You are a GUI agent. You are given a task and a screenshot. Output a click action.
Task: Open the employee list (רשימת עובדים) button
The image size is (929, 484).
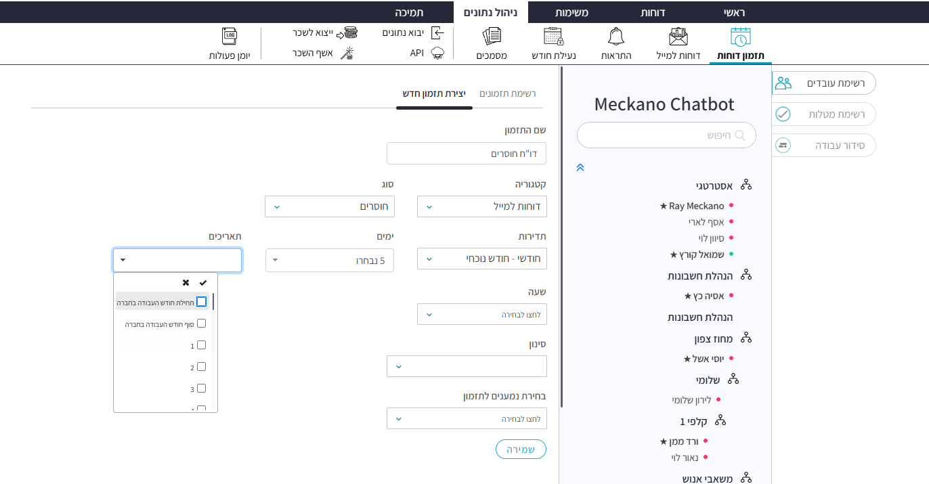point(823,83)
